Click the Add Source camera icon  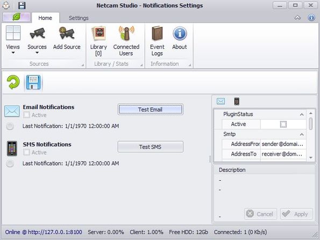click(x=67, y=33)
